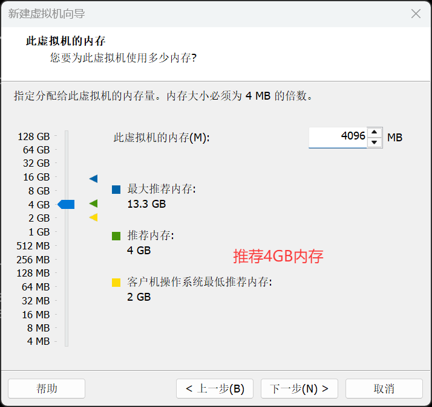Click the 256 MB slider label

tap(33, 260)
